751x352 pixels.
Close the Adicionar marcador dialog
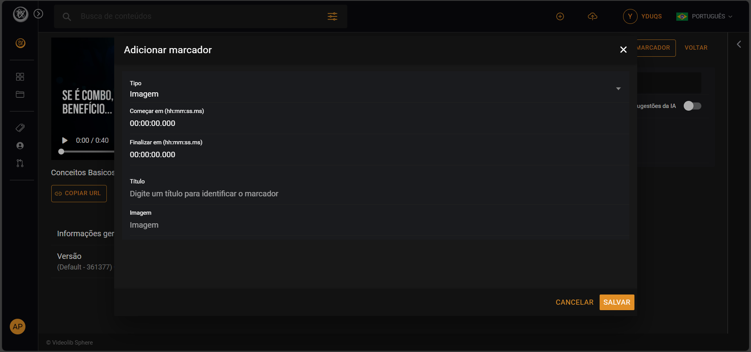[623, 50]
